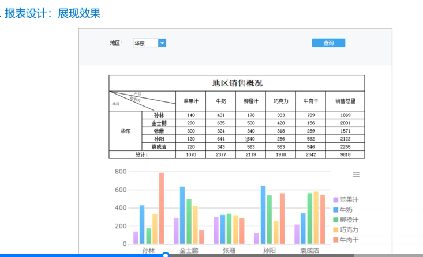Open the 地区 dropdown arrow
The height and width of the screenshot is (257, 423).
pos(162,43)
